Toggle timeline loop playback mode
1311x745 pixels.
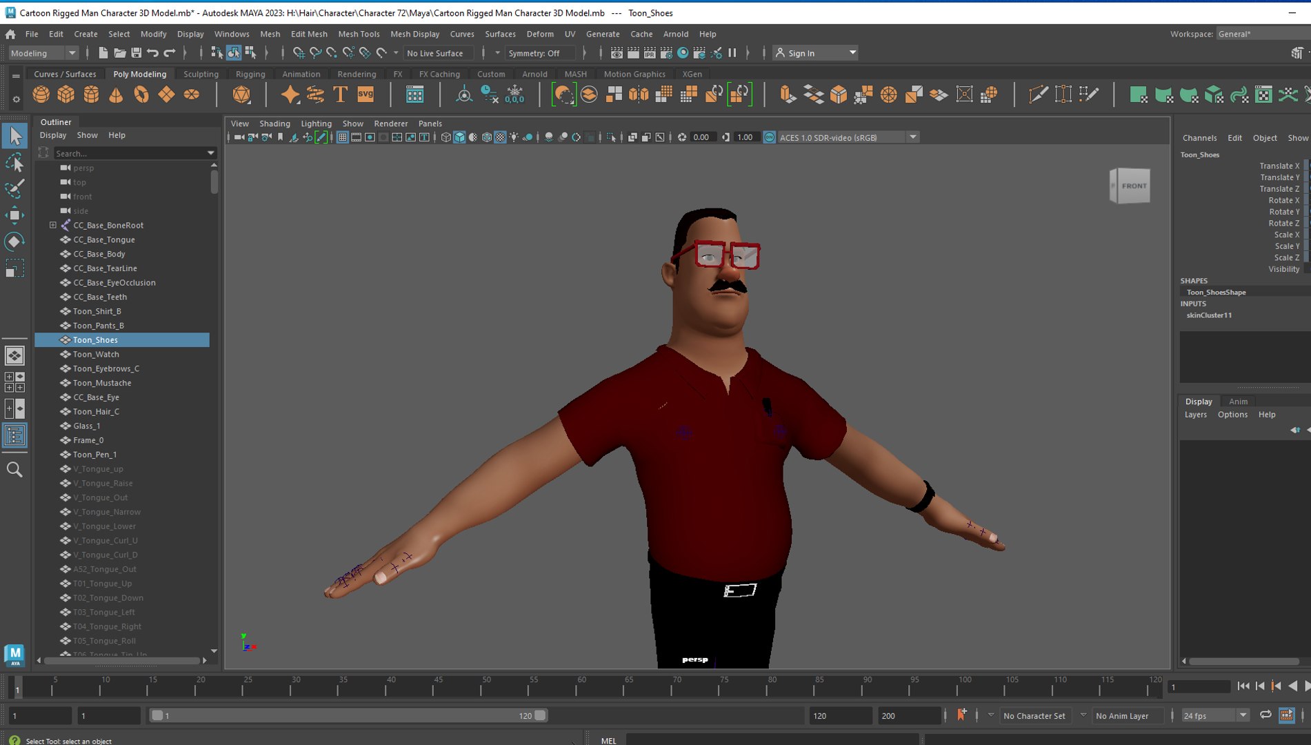click(x=1265, y=715)
